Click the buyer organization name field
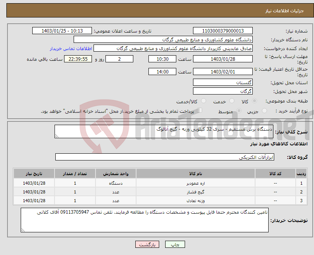Viewport: 314px width, 255px height. pos(163,40)
